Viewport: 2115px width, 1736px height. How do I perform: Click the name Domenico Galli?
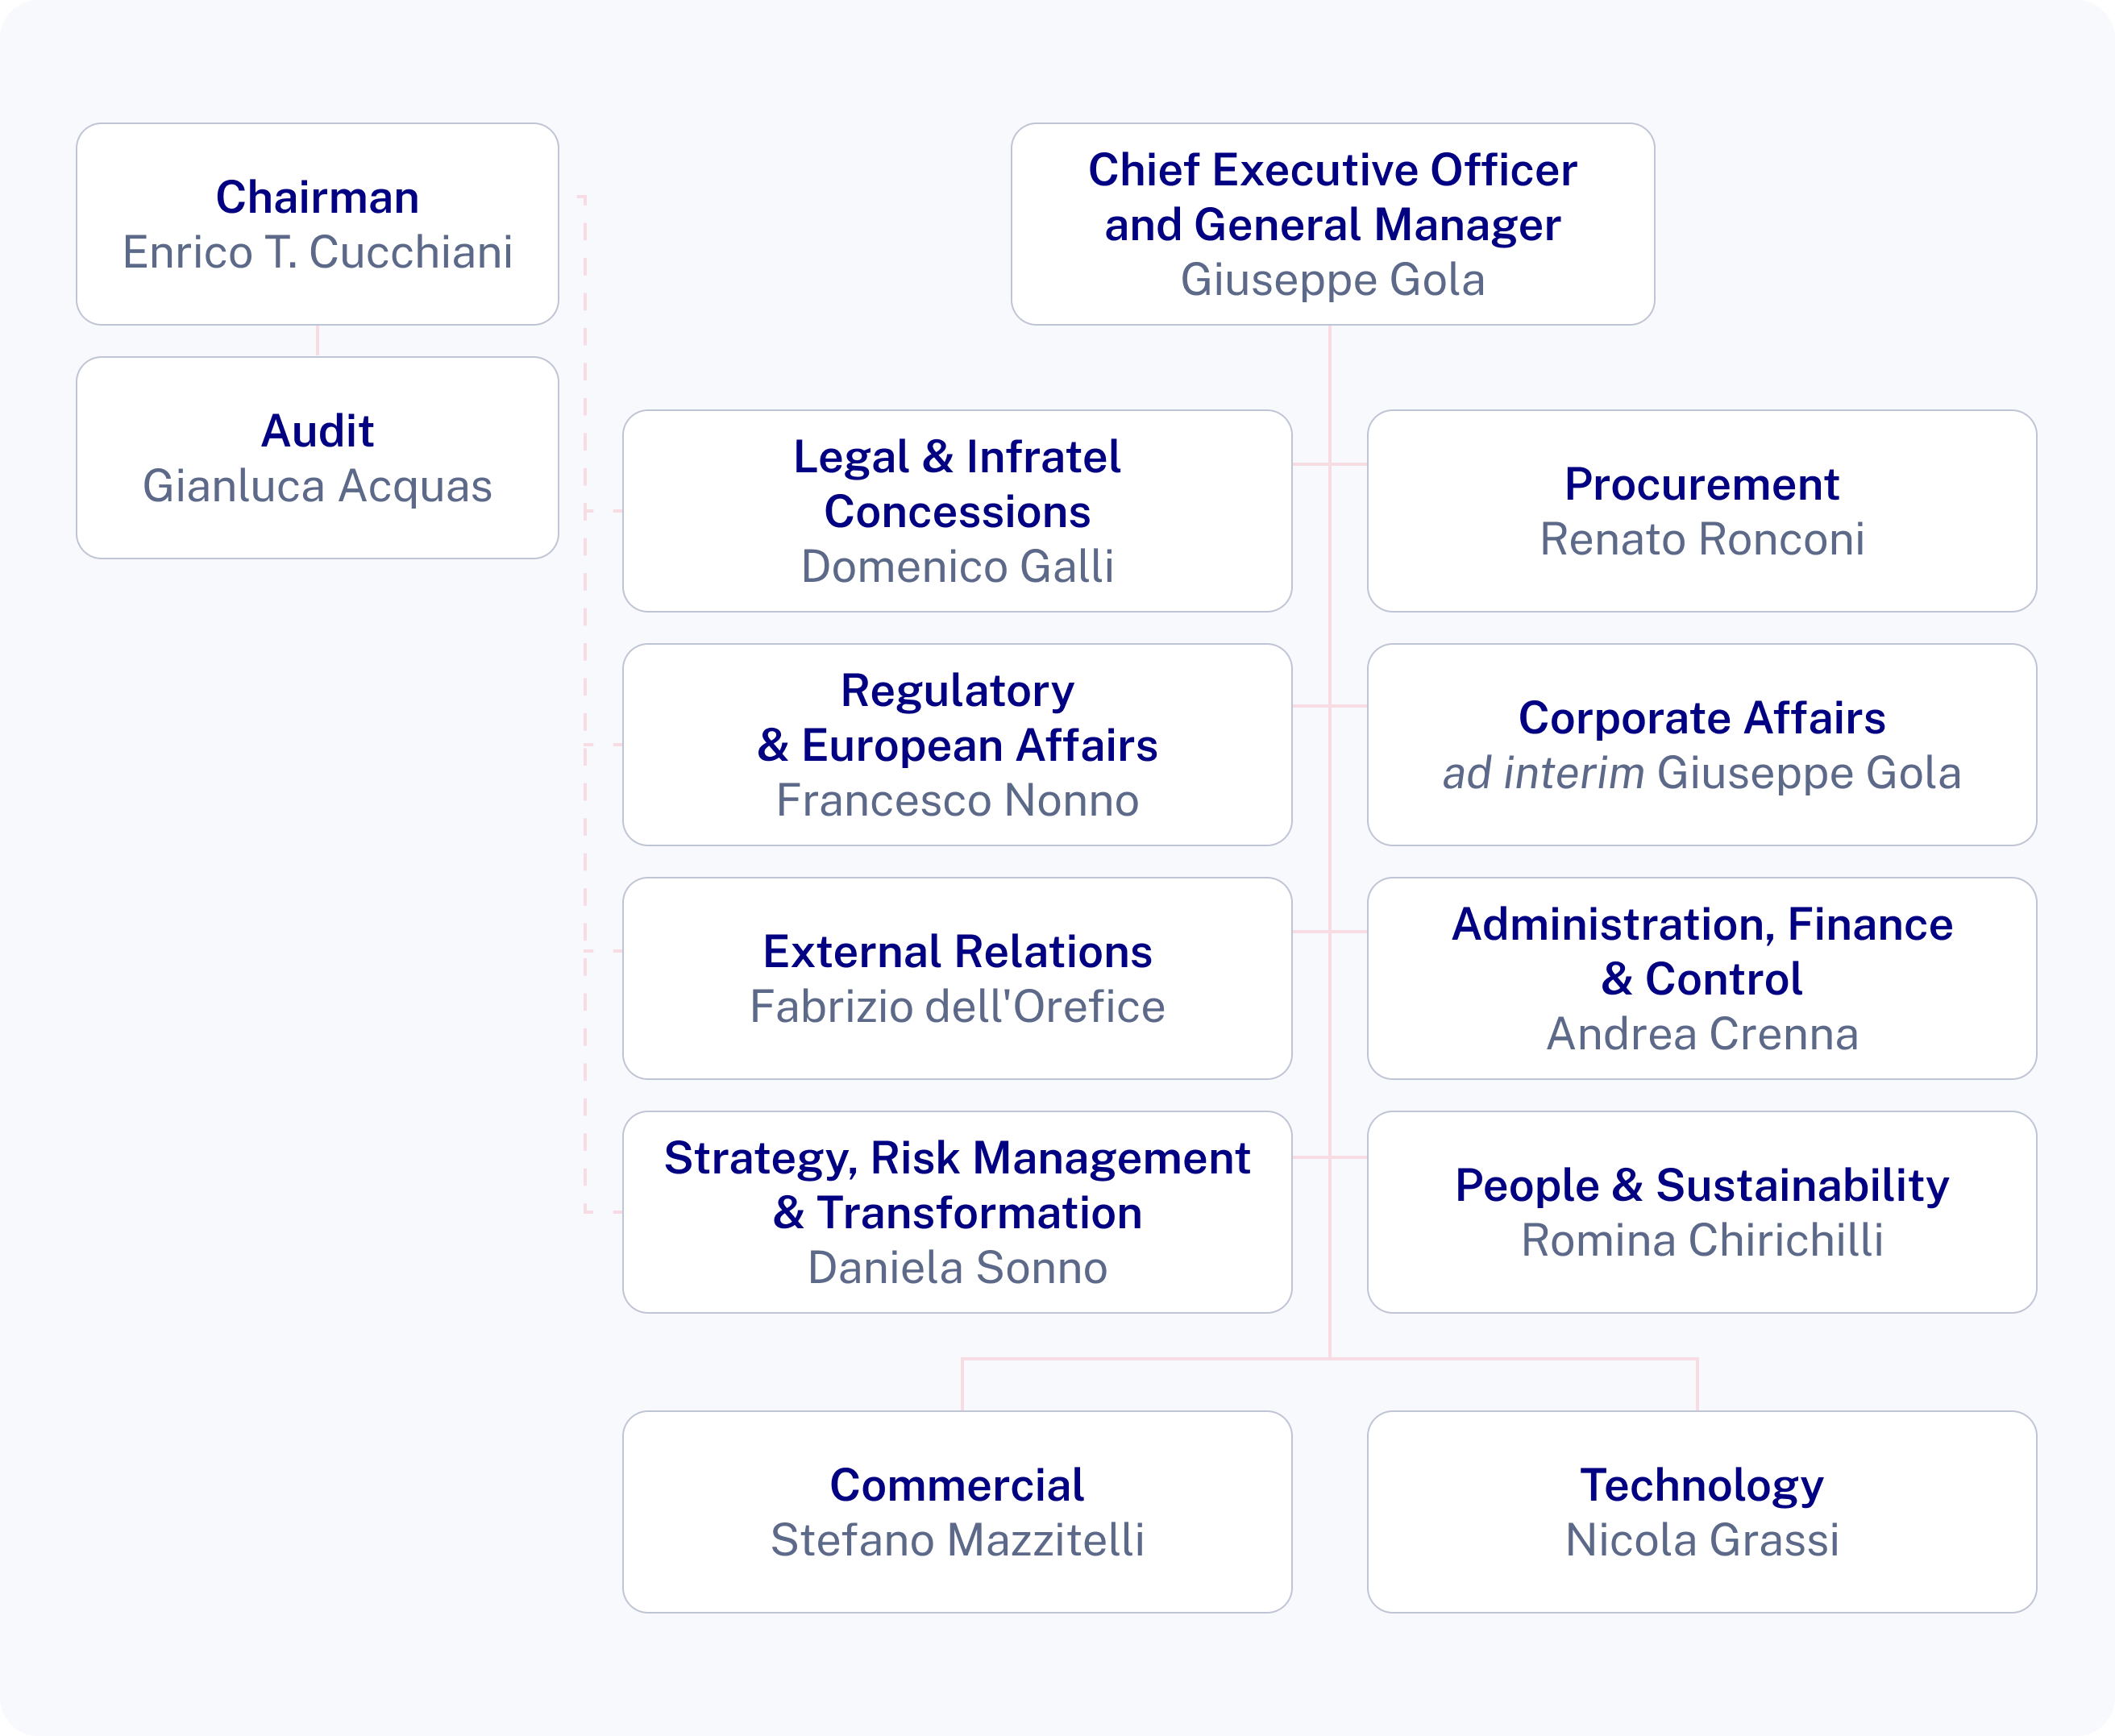(957, 567)
